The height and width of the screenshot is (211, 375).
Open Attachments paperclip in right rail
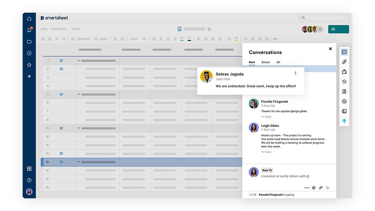click(x=344, y=62)
